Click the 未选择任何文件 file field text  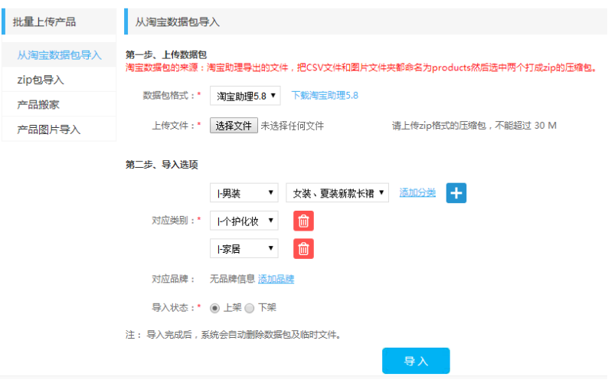(x=292, y=126)
